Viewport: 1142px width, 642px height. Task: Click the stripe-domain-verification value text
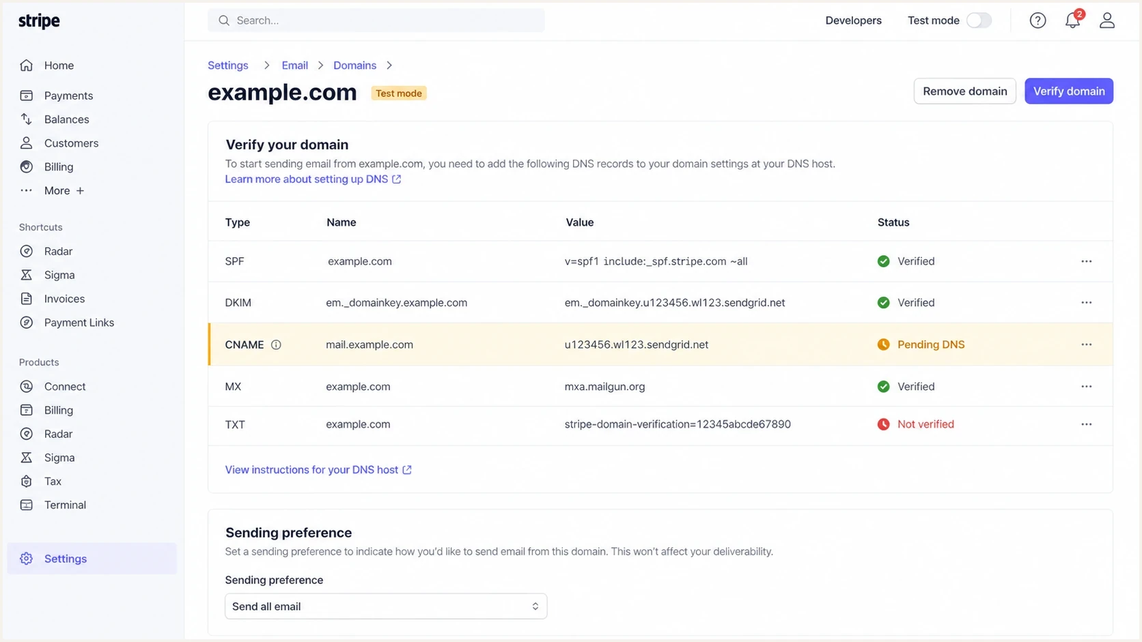coord(678,424)
